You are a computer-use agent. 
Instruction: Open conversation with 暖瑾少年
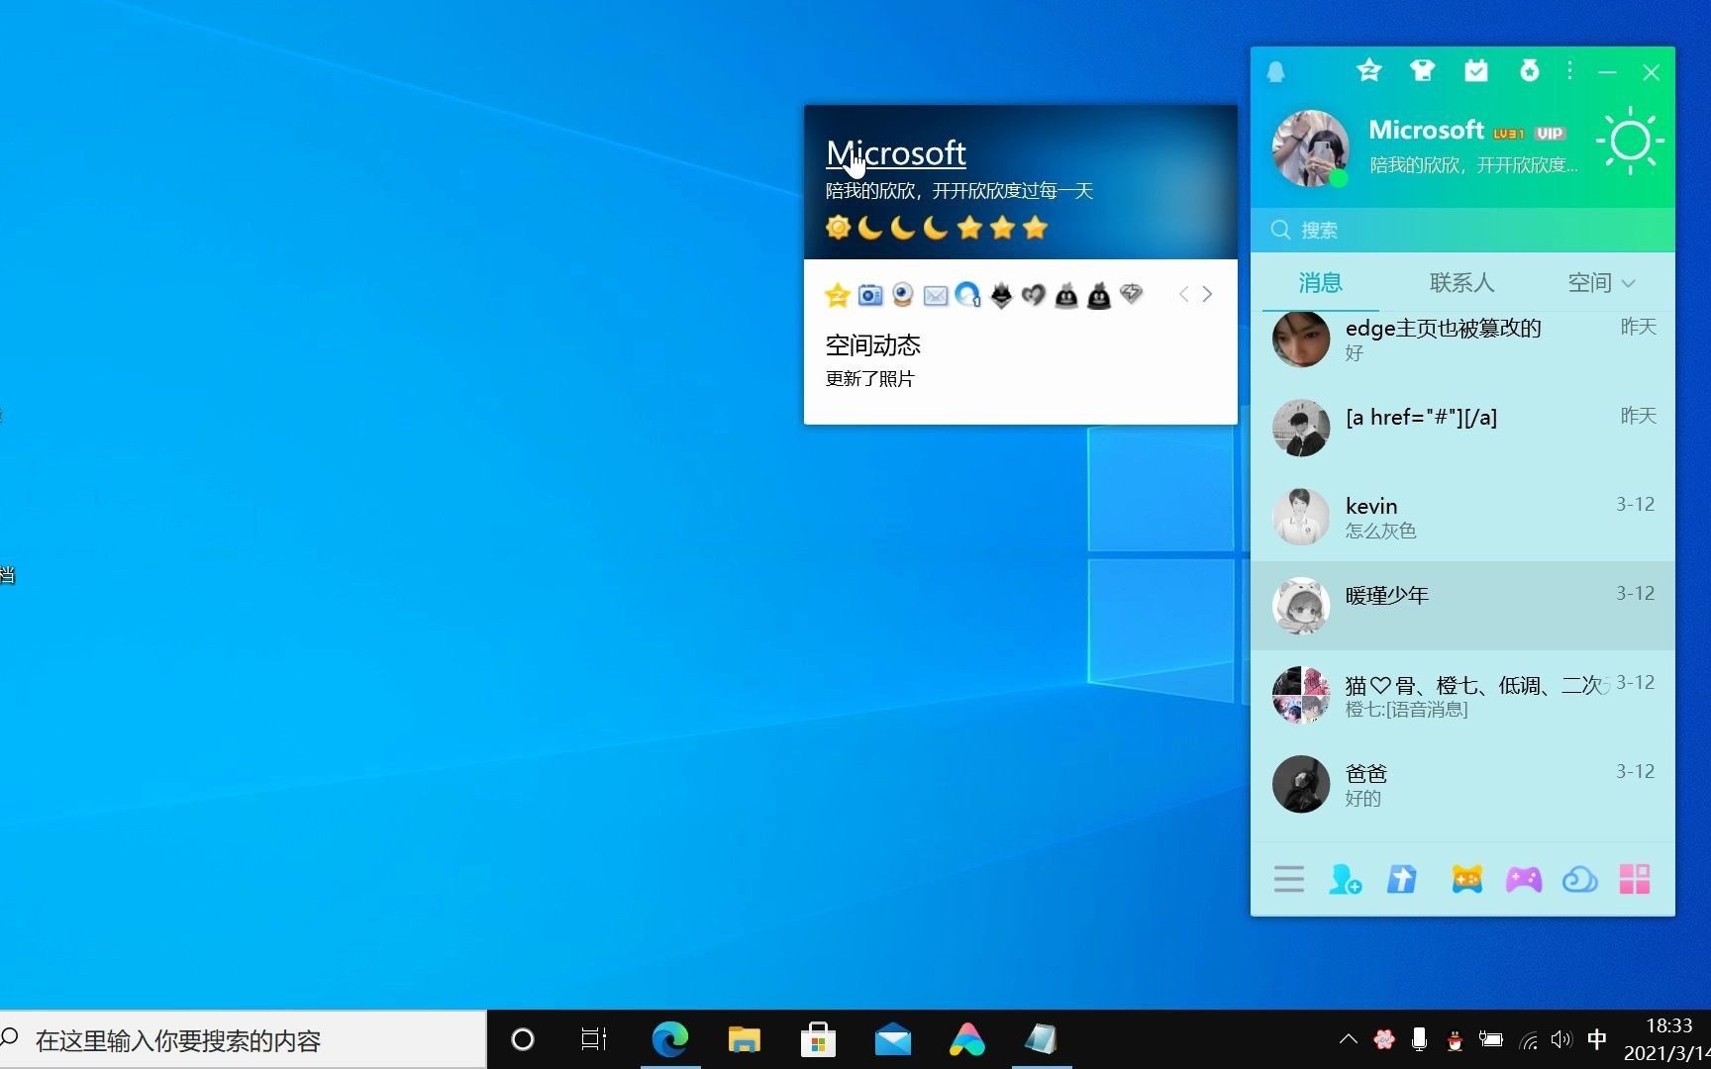1463,606
